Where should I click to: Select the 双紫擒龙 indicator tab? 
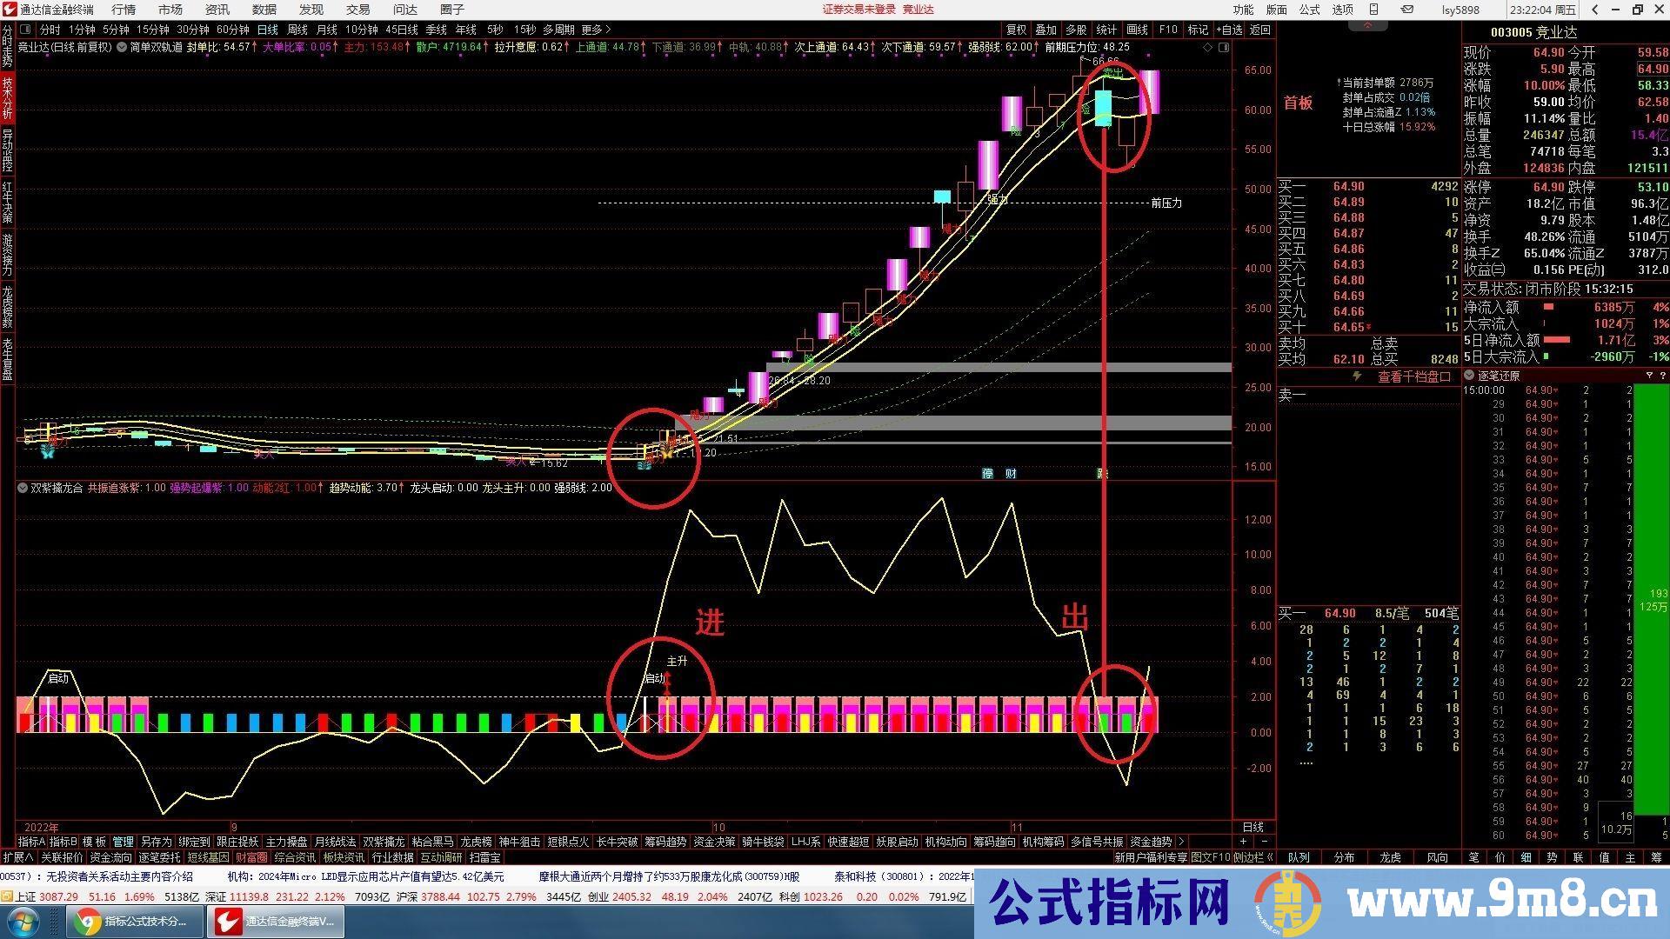[x=384, y=842]
